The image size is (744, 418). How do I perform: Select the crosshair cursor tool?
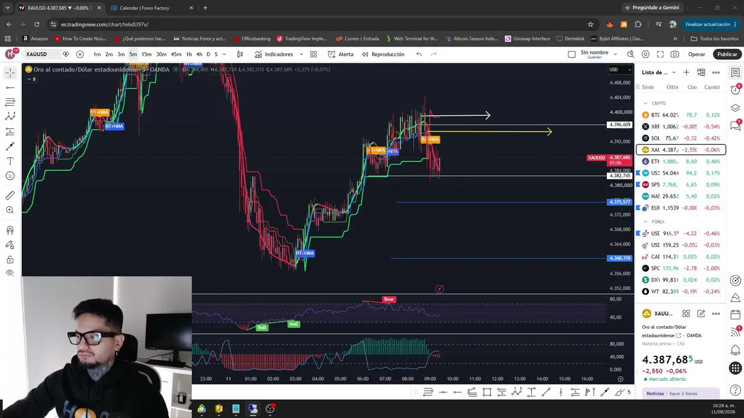pyautogui.click(x=10, y=73)
